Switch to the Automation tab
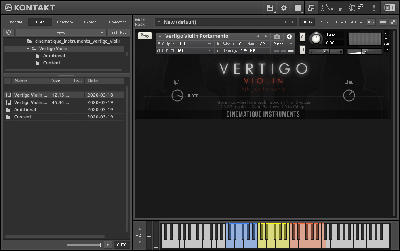The height and width of the screenshot is (251, 400). click(116, 22)
